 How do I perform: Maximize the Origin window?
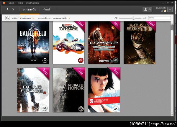(168, 3)
